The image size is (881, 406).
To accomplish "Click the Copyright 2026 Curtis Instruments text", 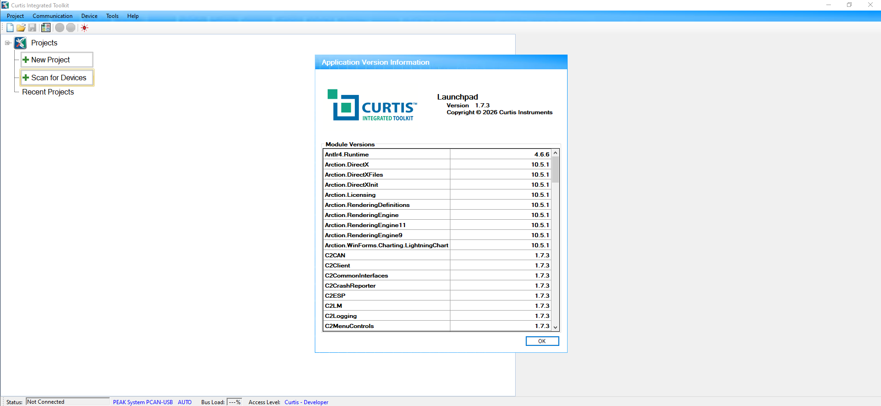I will click(x=500, y=112).
